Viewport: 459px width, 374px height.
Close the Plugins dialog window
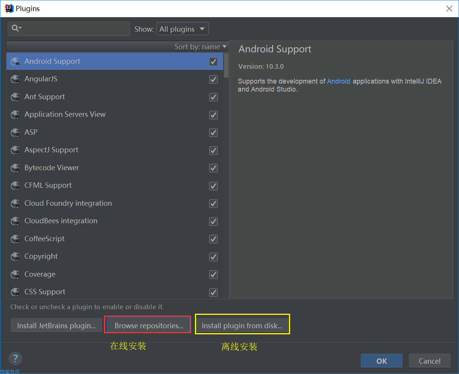pos(449,9)
